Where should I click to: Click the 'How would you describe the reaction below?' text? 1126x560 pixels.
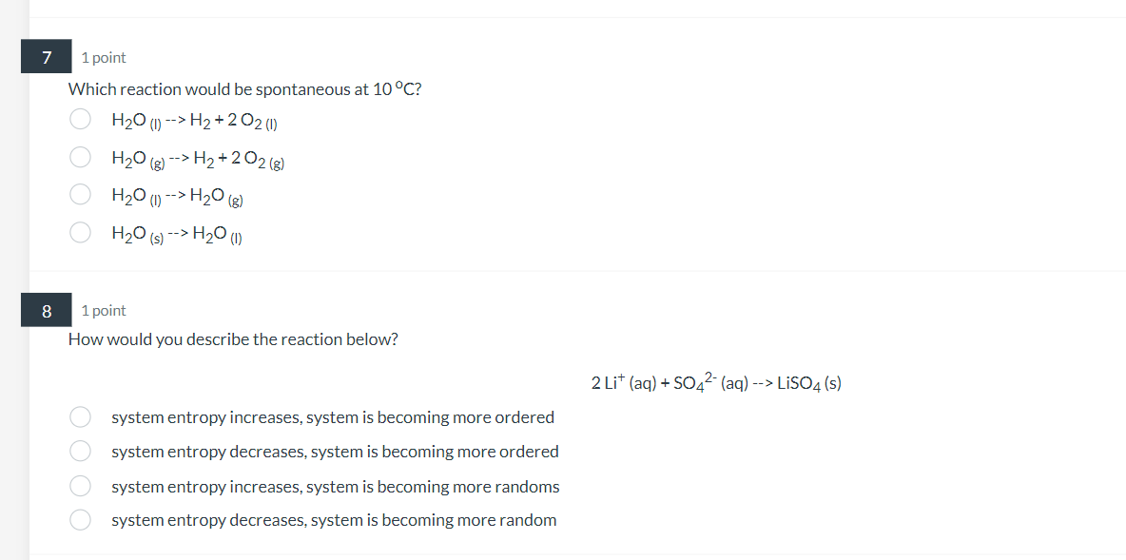pyautogui.click(x=232, y=338)
